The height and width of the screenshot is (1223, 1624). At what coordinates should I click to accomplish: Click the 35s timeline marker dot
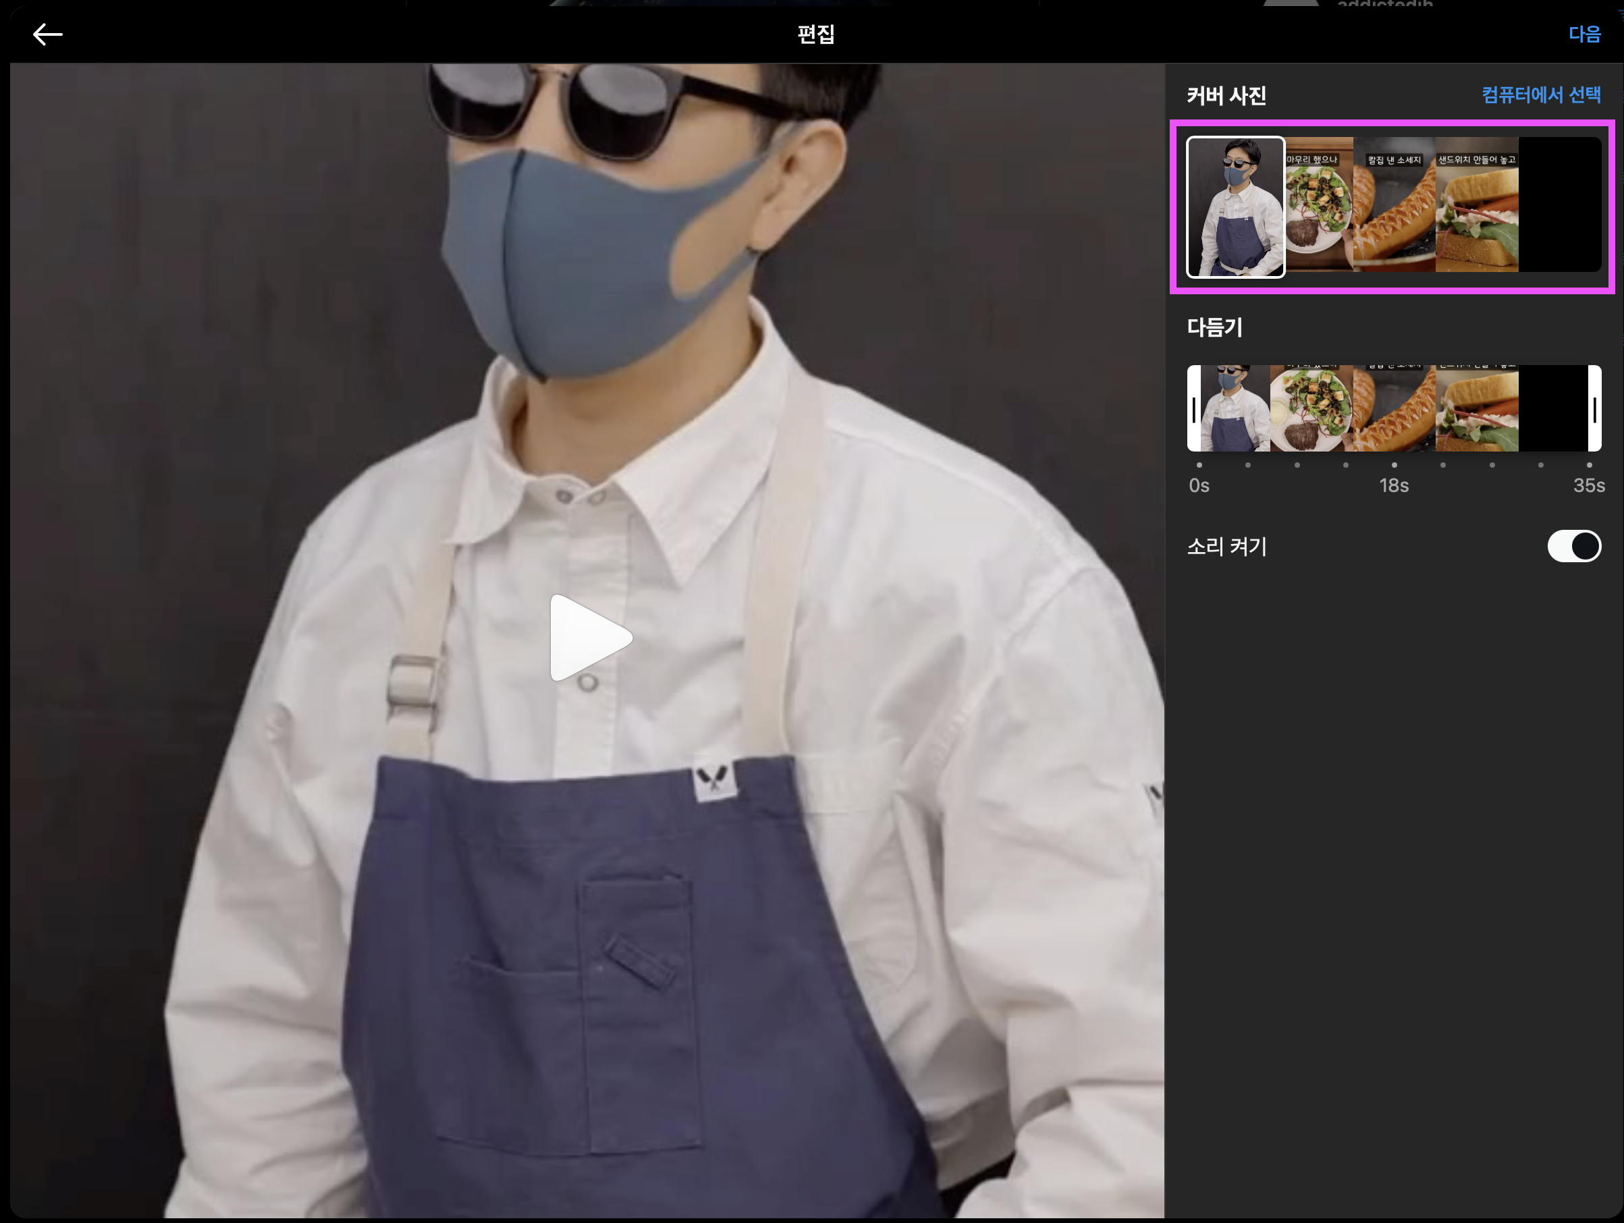click(1589, 464)
